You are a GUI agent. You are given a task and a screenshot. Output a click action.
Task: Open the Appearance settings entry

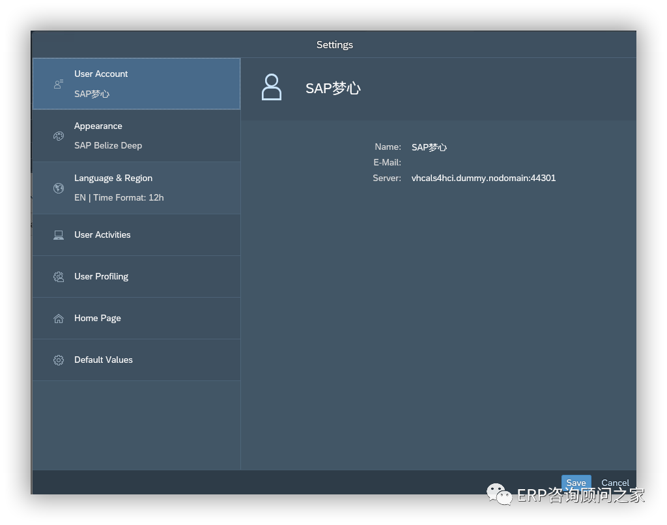coord(137,135)
